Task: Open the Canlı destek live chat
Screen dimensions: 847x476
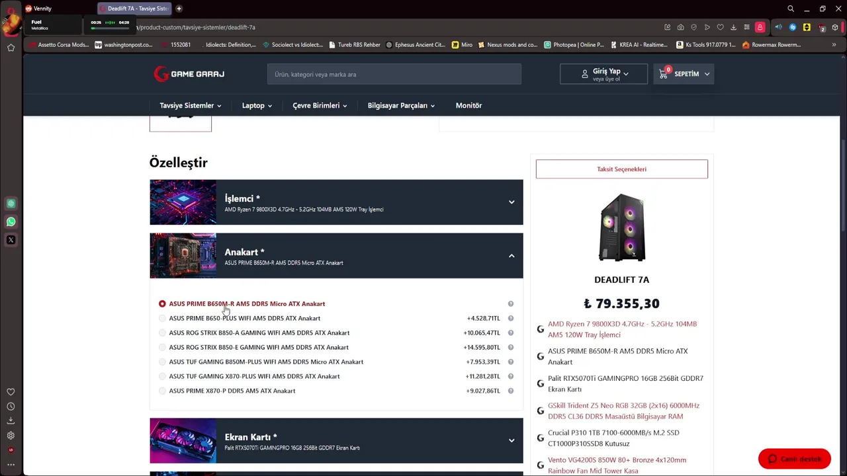Action: click(x=794, y=459)
